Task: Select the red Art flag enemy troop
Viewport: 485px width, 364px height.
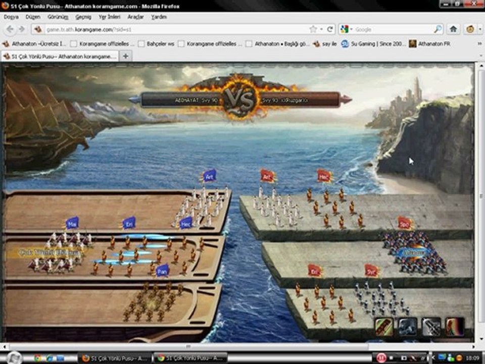Action: [x=267, y=176]
